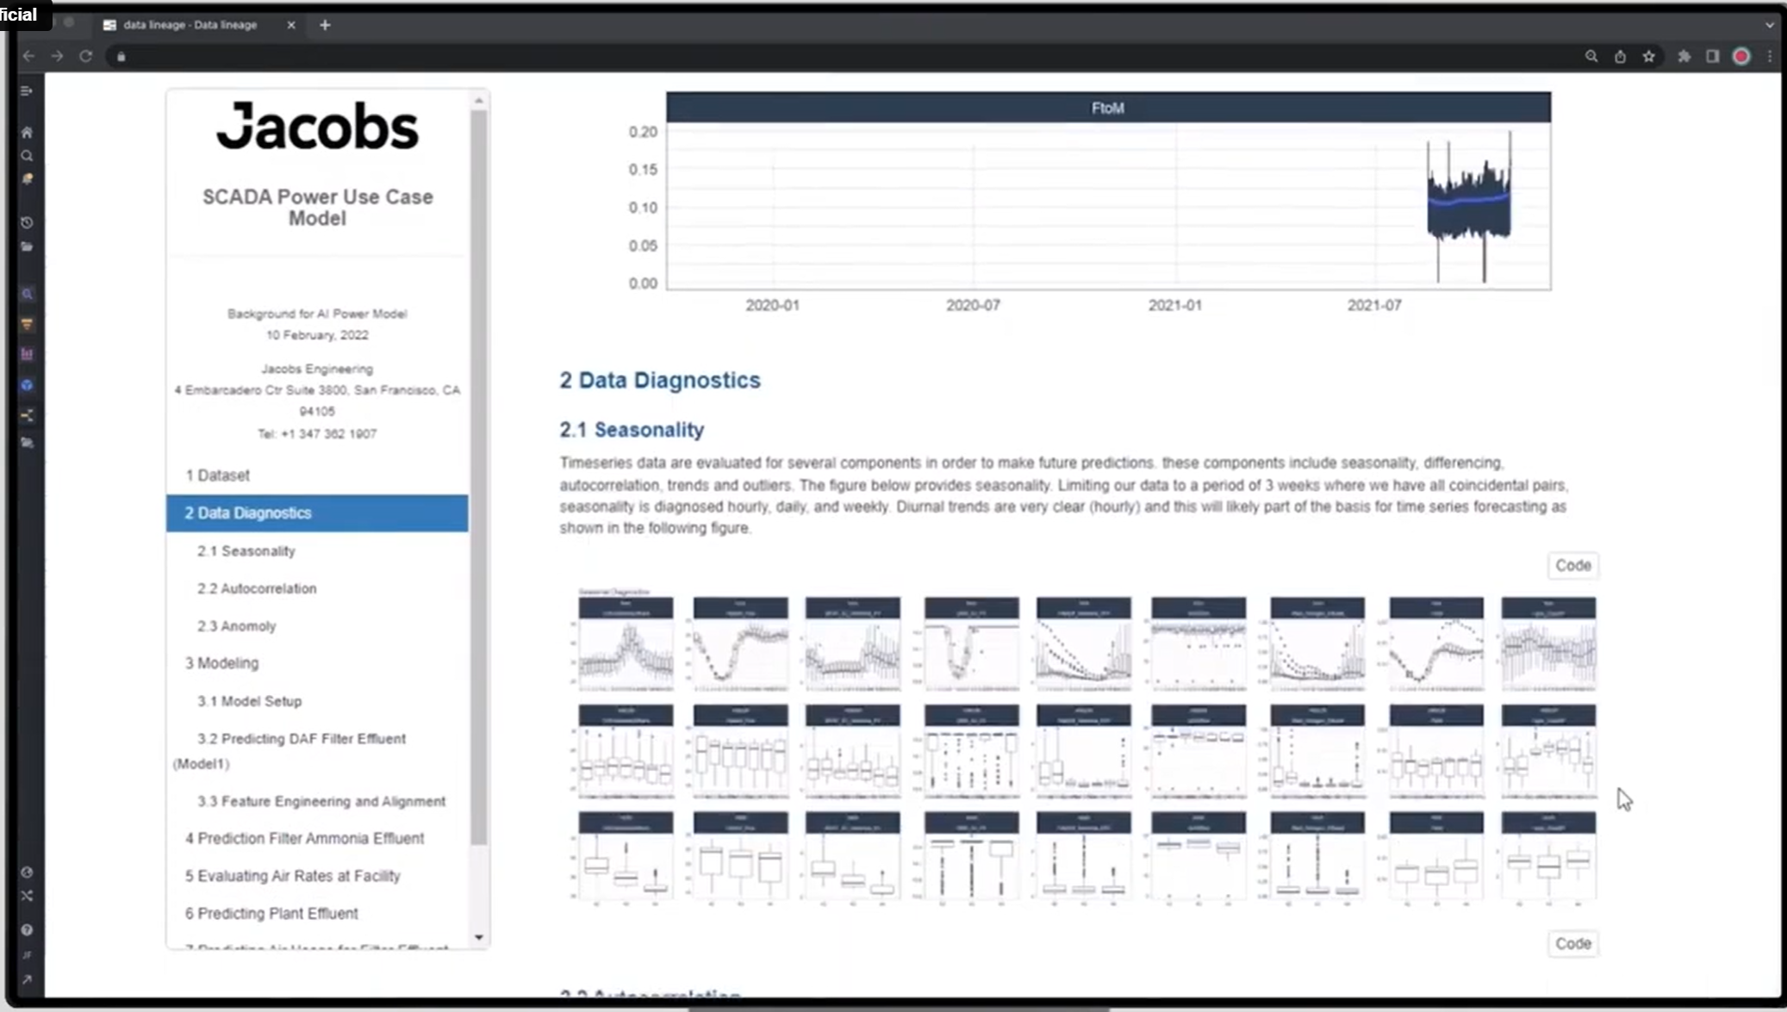This screenshot has height=1012, width=1787.
Task: Click the table of contents scrollbar down arrow
Action: (x=478, y=937)
